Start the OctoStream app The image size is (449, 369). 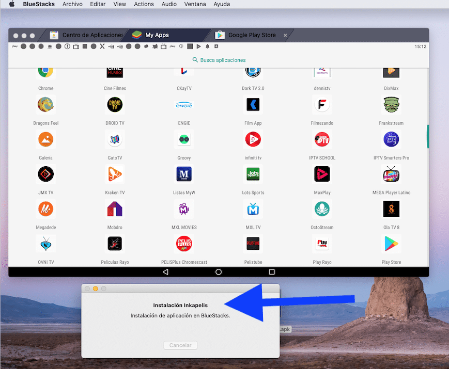(x=322, y=209)
